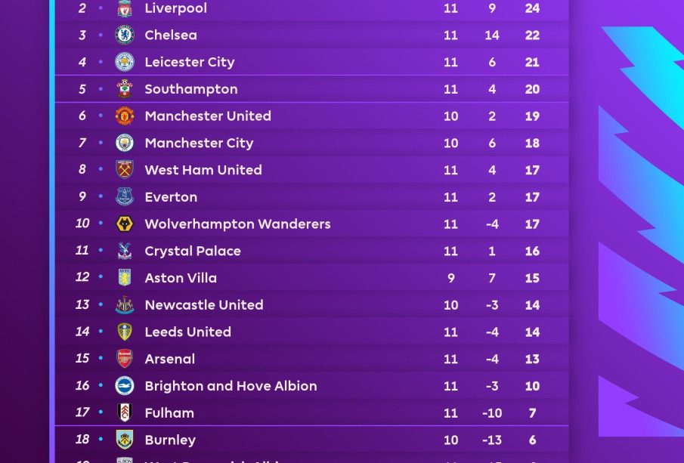
Task: Open the Burnley team name
Action: click(170, 440)
